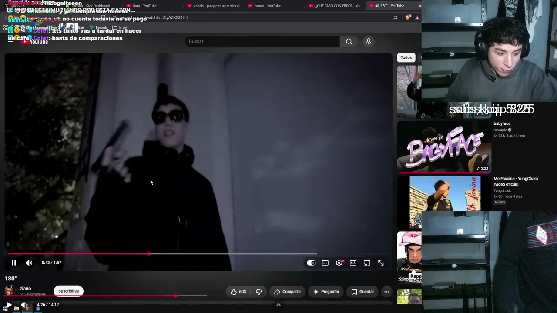Open more actions three-dot menu
The image size is (557, 313).
386,292
